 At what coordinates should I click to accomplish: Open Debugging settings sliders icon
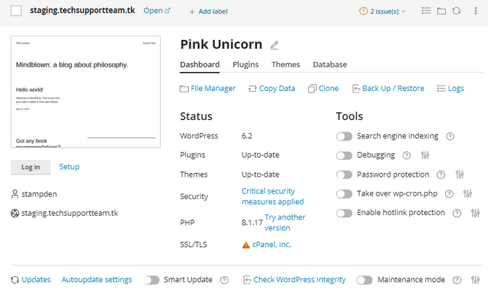pyautogui.click(x=425, y=155)
